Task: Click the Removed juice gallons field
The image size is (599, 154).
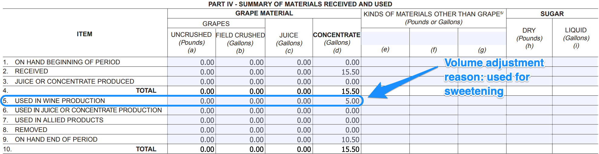Action: pos(289,130)
